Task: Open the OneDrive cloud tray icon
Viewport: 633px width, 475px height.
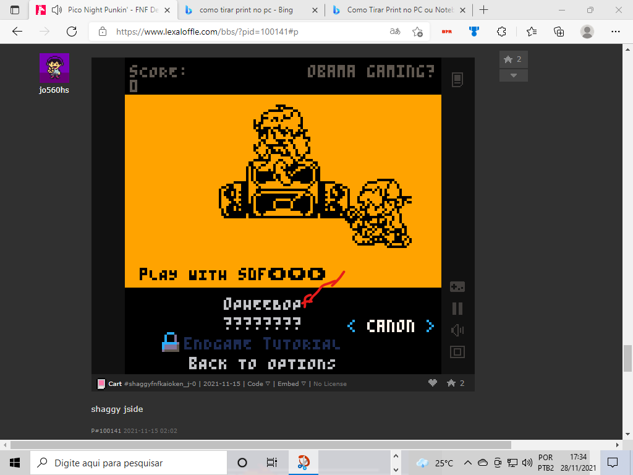Action: (482, 463)
